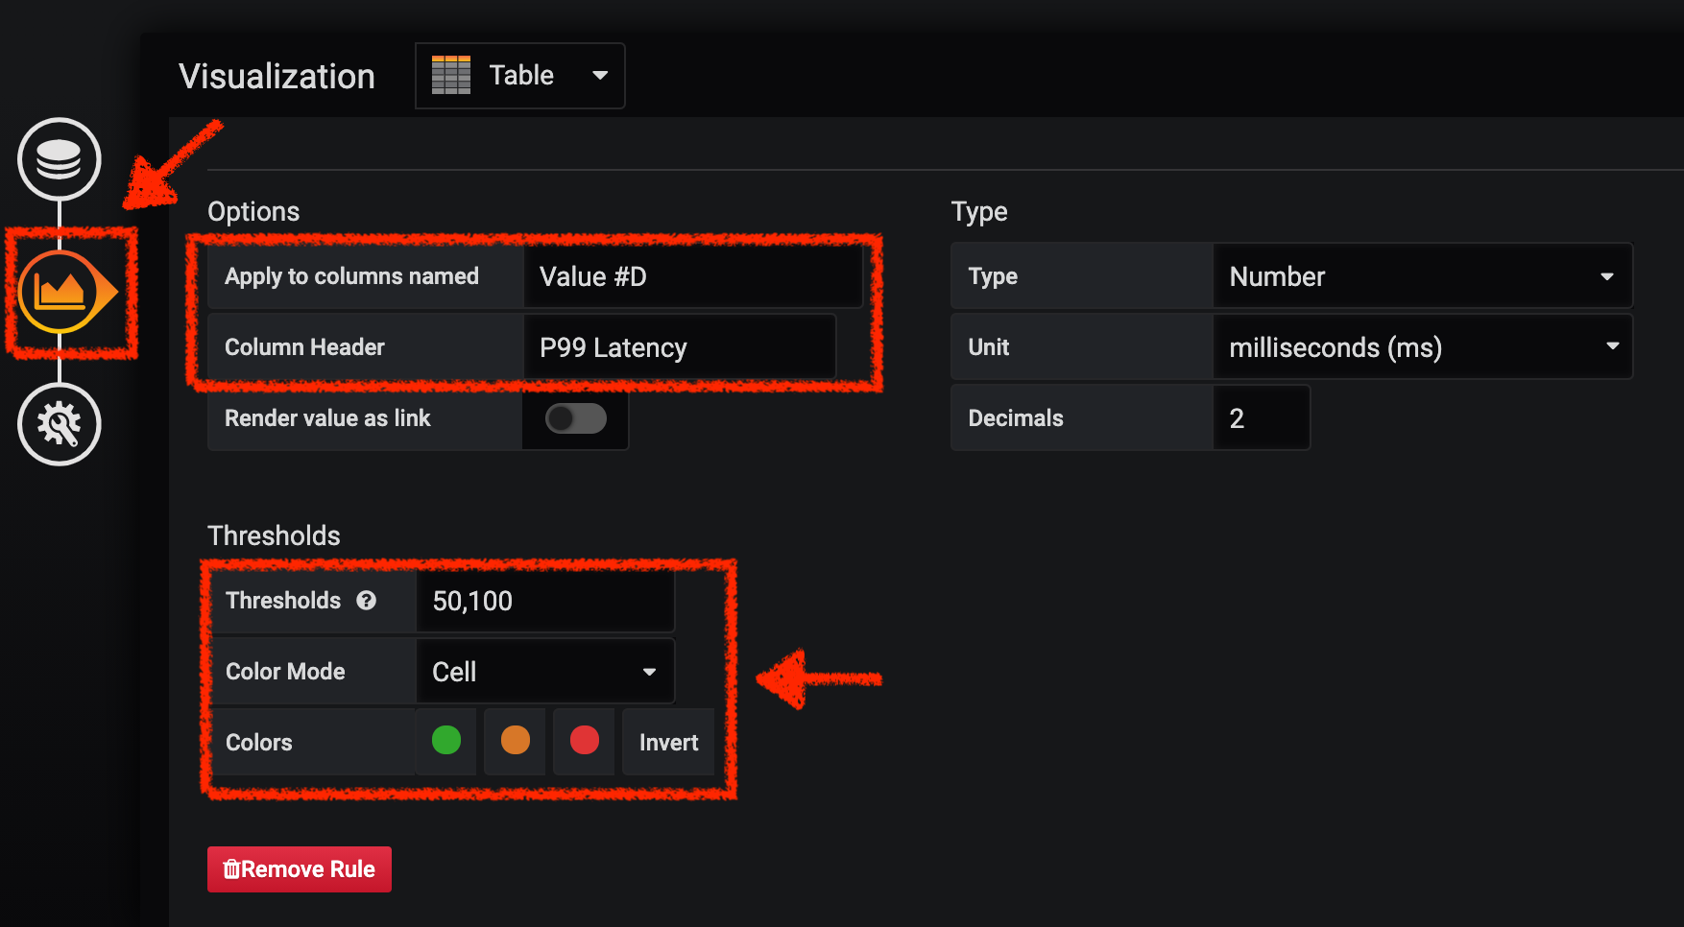Viewport: 1684px width, 927px height.
Task: Open the Unit milliseconds dropdown
Action: 1422,347
